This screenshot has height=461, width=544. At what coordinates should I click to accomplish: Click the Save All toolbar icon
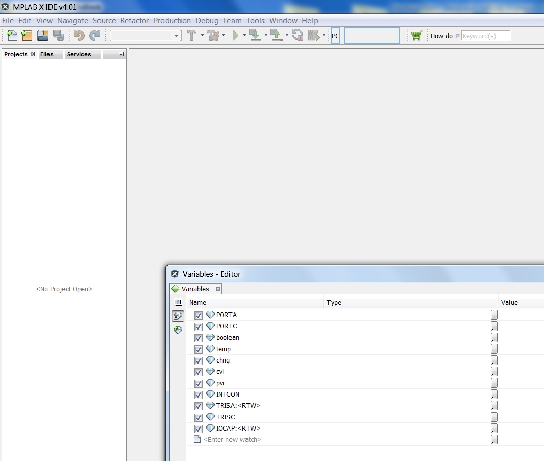point(59,36)
